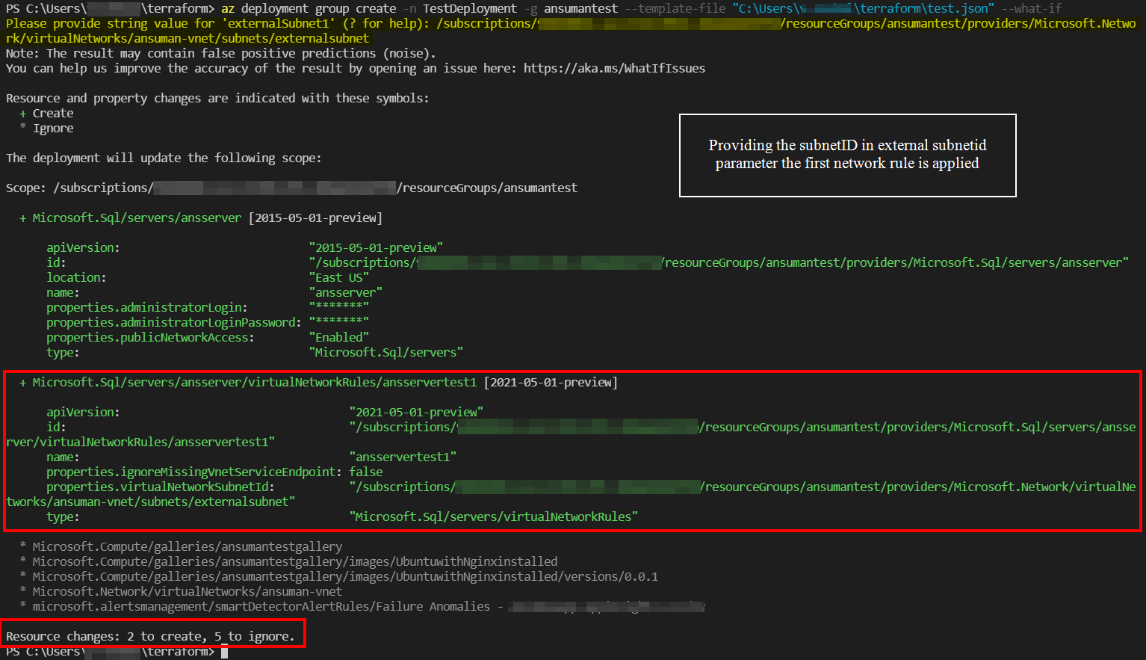Click 'The deployment will update the following scope:' line
This screenshot has width=1146, height=660.
point(164,158)
